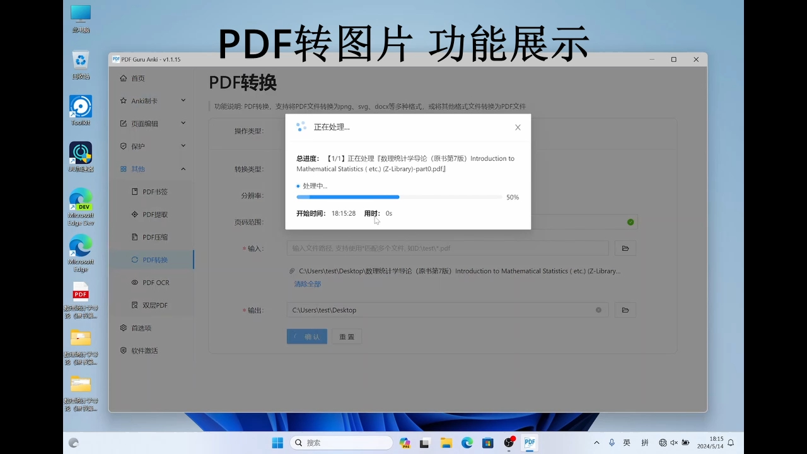Screen dimensions: 807x454
Task: Expand the 保护 sidebar menu
Action: 151,146
